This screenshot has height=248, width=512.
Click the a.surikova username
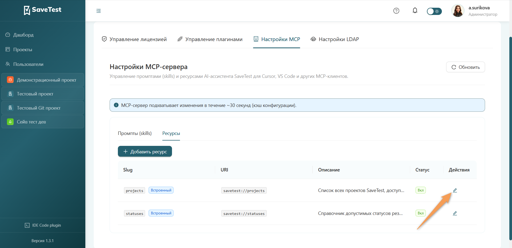[x=479, y=8]
